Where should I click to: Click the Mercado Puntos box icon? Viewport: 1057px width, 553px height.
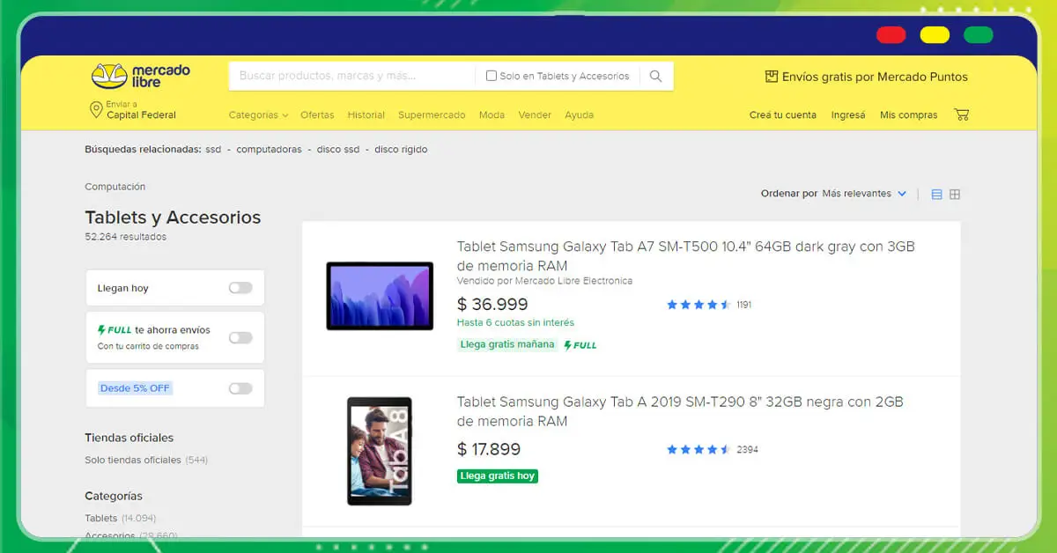(x=772, y=77)
